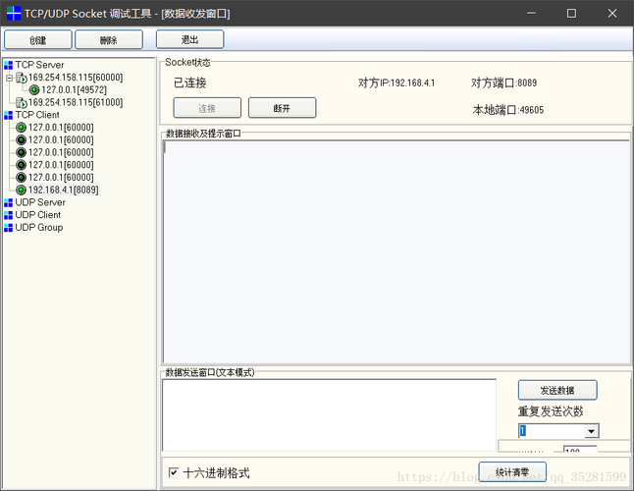
Task: Click server icon of 169.254.158.115[61000]
Action: tap(21, 103)
